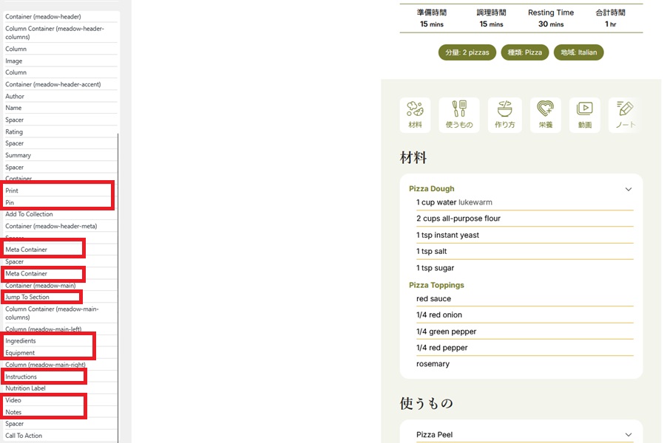Screen dimensions: 667x443
Task: Collapse the Pizza Dough ingredient group
Action: (628, 189)
